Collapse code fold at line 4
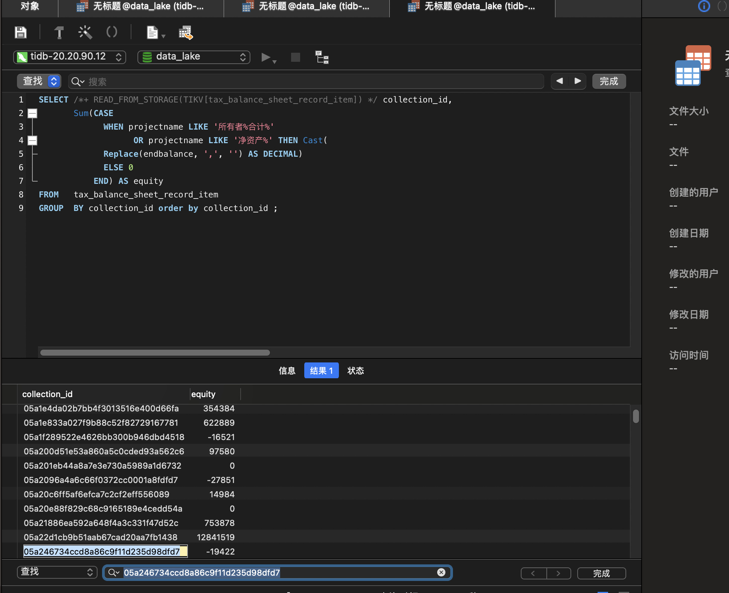Screen dimensions: 729x593 coord(33,140)
